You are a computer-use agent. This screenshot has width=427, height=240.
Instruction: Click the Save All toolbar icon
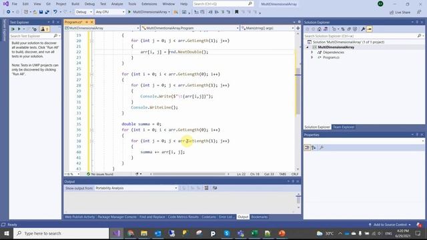pos(47,12)
